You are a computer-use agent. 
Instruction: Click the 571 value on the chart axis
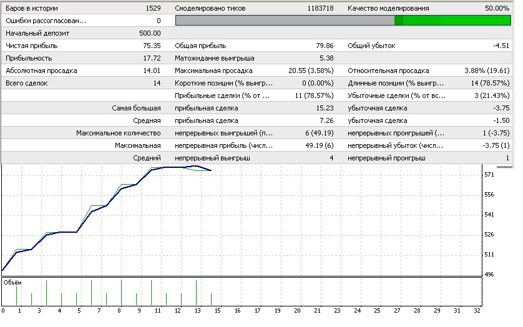pos(489,175)
